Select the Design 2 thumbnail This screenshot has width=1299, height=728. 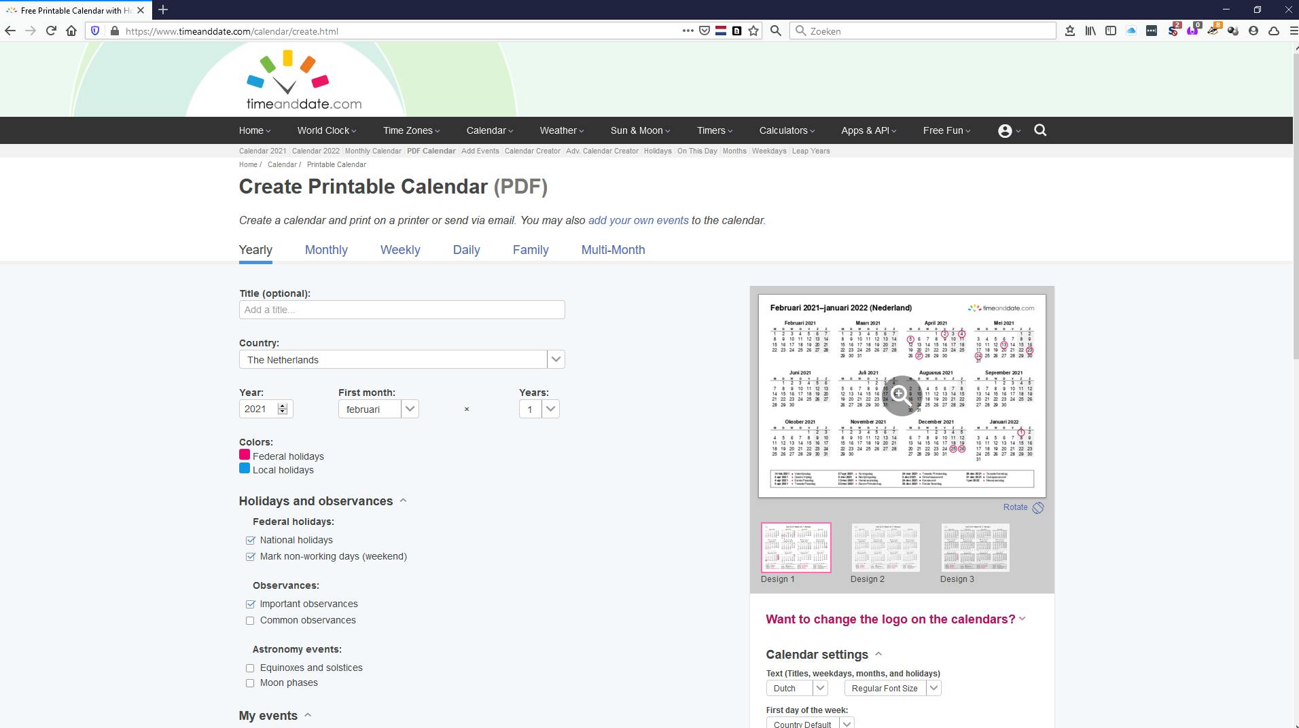click(885, 547)
